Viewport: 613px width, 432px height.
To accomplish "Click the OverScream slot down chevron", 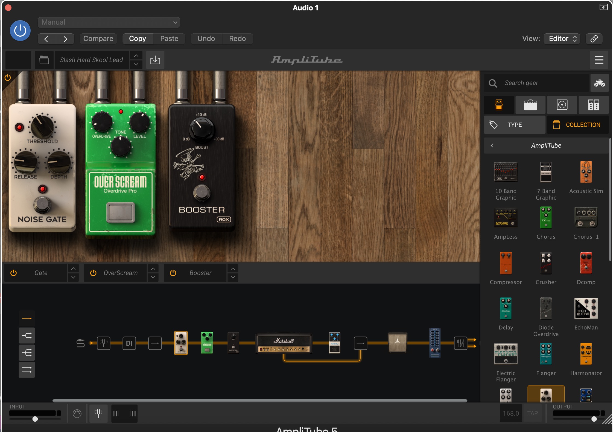I will (x=153, y=277).
